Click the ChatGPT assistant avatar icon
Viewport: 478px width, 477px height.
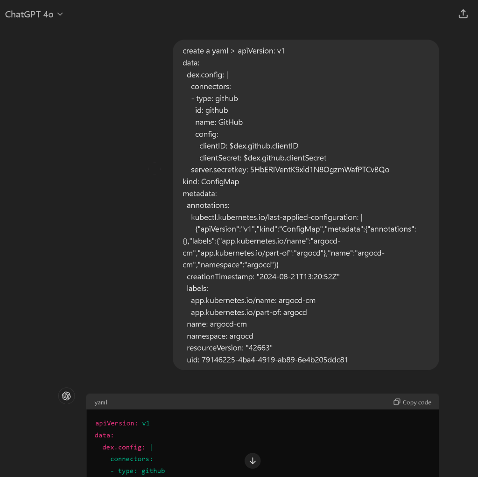click(x=66, y=396)
